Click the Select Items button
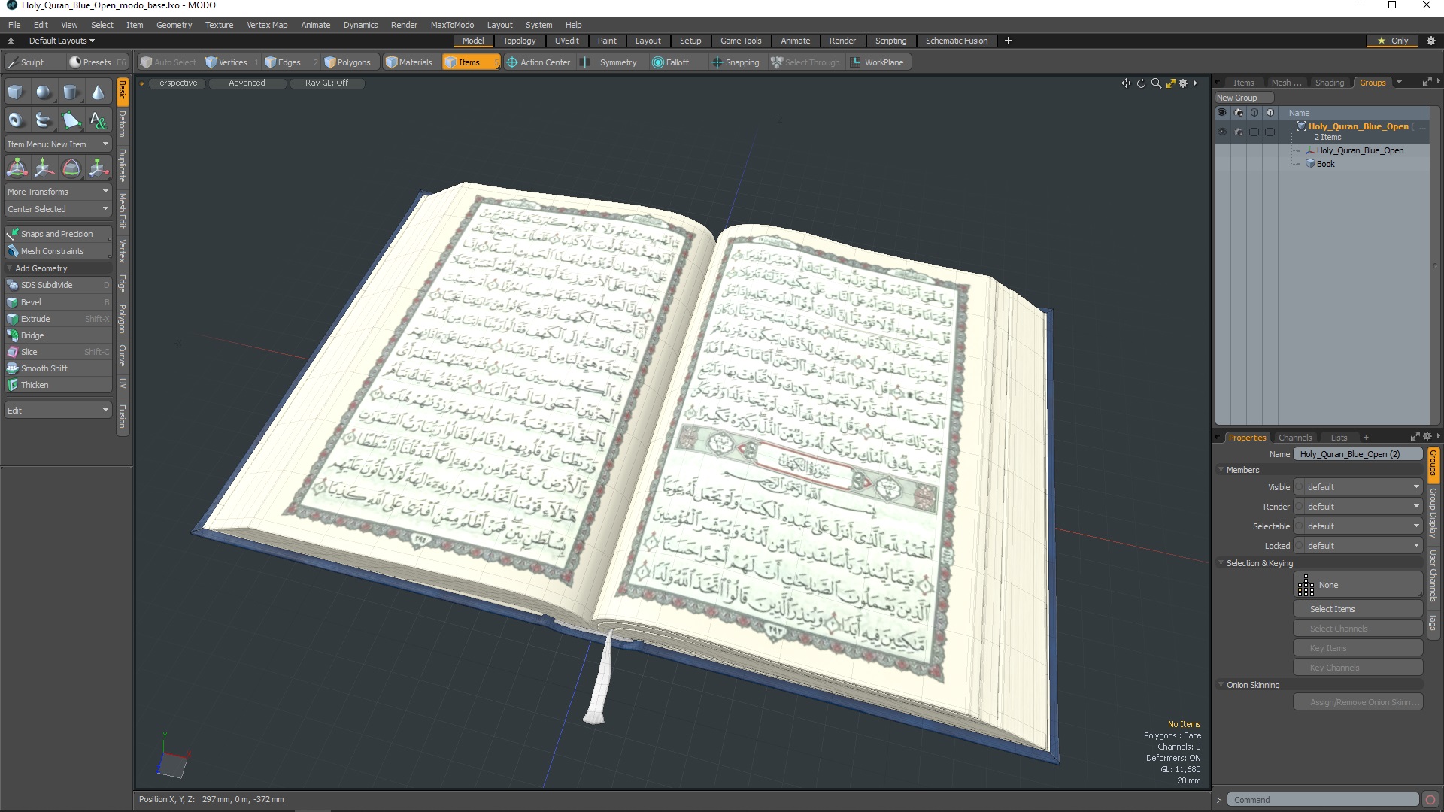The height and width of the screenshot is (812, 1444). click(x=1358, y=609)
